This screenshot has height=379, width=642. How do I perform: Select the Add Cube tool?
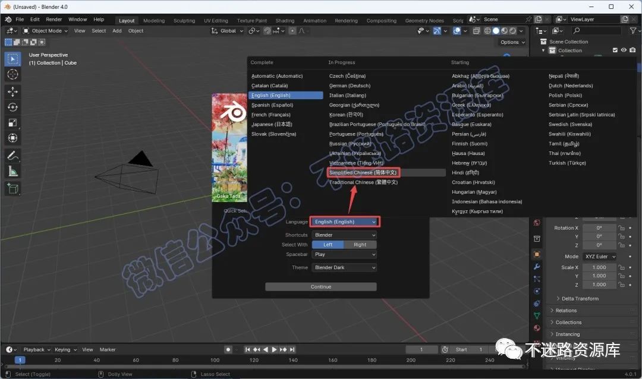[x=12, y=189]
